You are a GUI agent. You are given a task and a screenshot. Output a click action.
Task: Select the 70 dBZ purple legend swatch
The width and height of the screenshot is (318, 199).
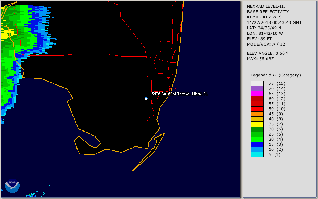(x=257, y=88)
